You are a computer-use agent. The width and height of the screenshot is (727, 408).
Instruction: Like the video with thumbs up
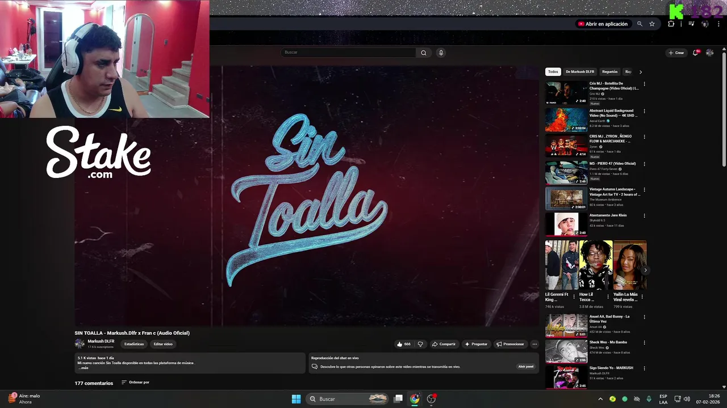point(403,344)
